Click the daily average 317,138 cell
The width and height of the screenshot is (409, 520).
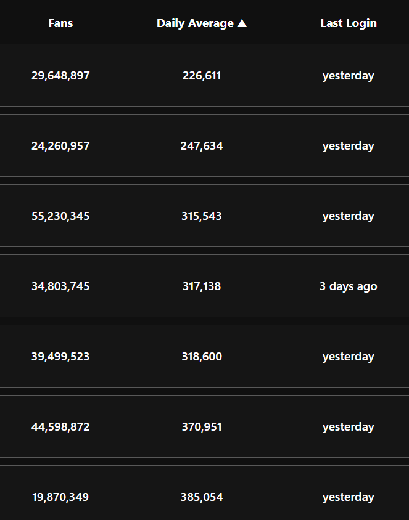coord(202,286)
